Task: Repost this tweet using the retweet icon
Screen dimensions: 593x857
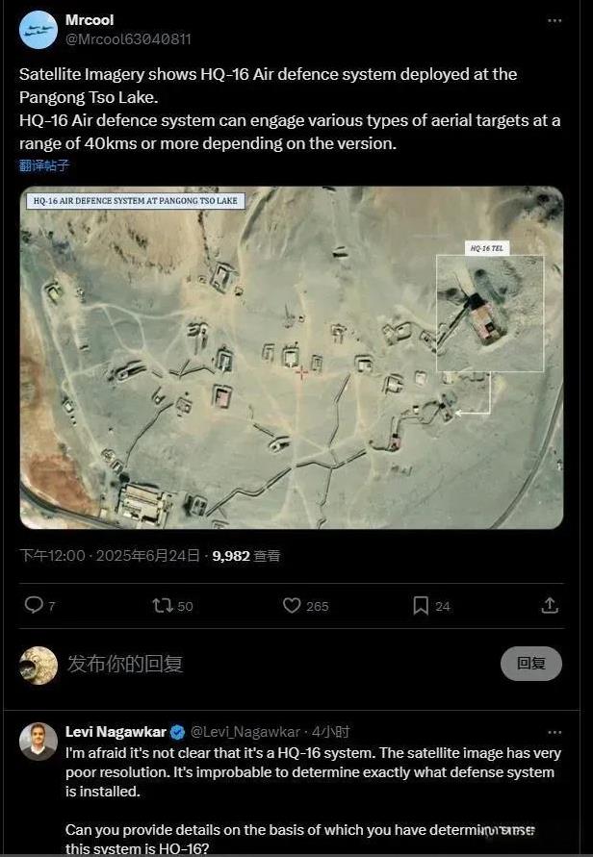Action: 163,605
